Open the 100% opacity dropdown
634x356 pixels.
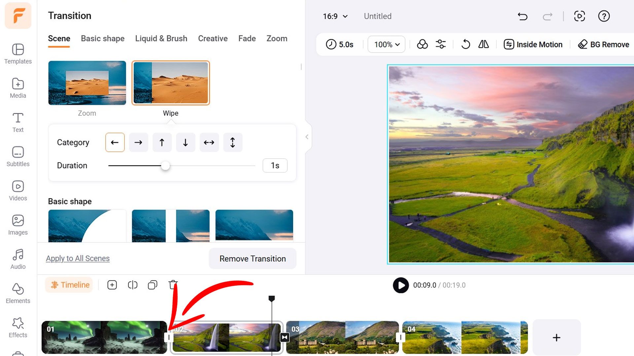[x=386, y=44]
